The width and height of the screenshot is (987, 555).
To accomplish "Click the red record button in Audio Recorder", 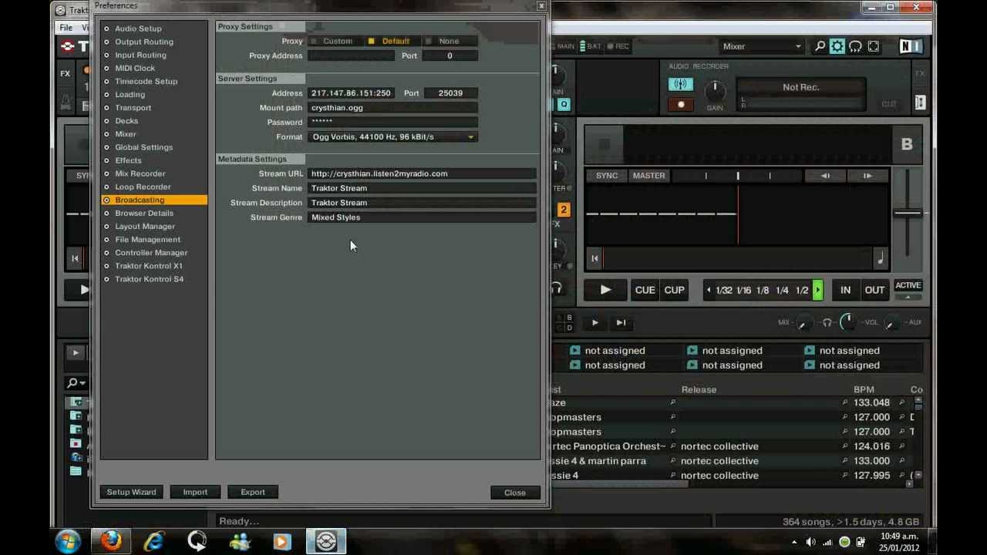I will click(680, 104).
